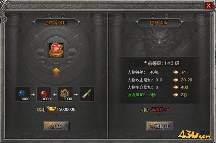Click the gold ingot cost icon
Screen dimensions: 216x143
click(x=51, y=109)
